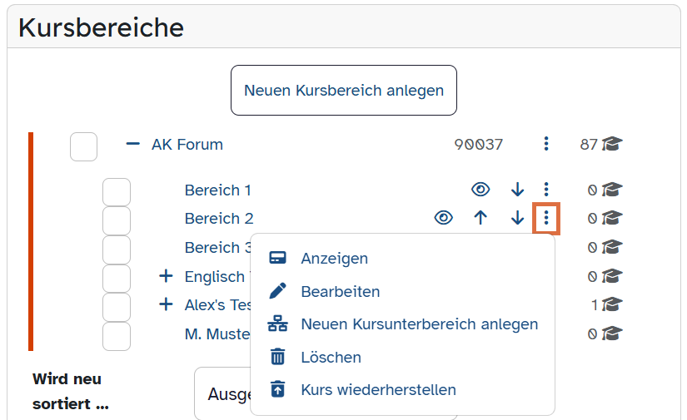Viewport: 687px width, 420px height.
Task: Open the AK Forum category link
Action: coord(187,144)
